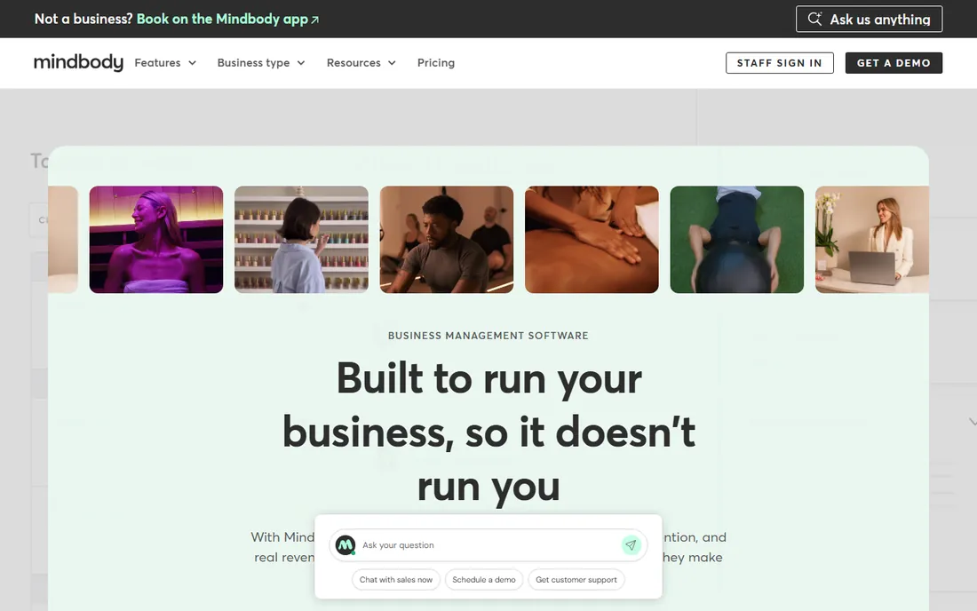
Task: Open the Pricing page
Action: point(436,63)
